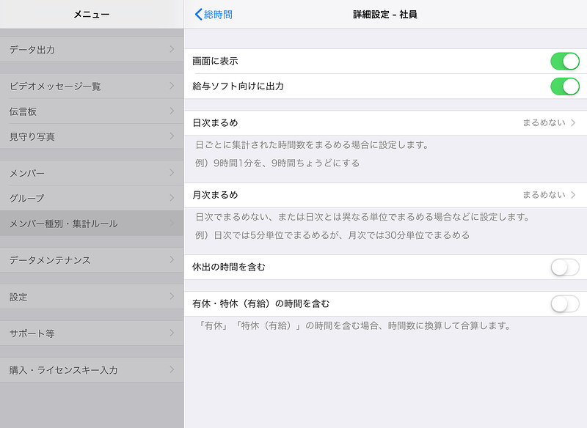Click chevron on the グループ row

172,198
